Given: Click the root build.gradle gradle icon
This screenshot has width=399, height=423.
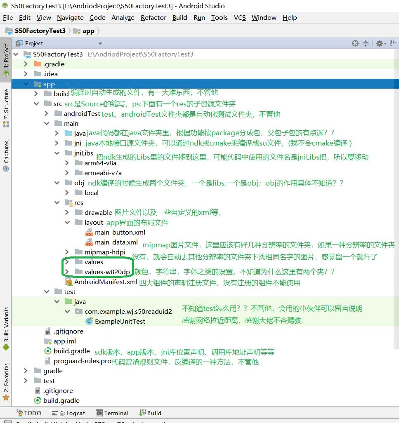Looking at the screenshot, I should coord(38,401).
